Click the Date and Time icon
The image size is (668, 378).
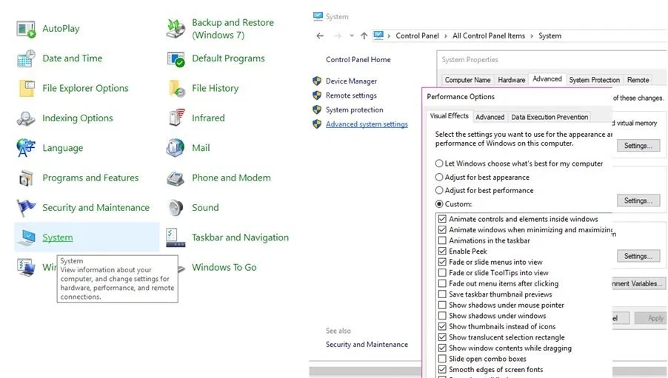coord(27,58)
